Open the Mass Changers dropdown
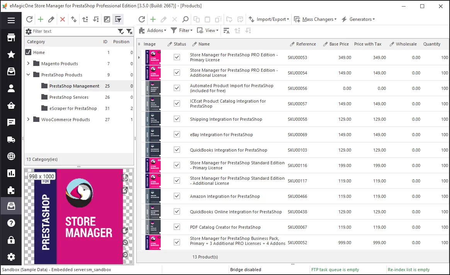The width and height of the screenshot is (450, 275). (316, 19)
